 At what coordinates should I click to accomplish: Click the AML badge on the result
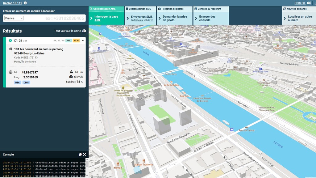coord(69,40)
